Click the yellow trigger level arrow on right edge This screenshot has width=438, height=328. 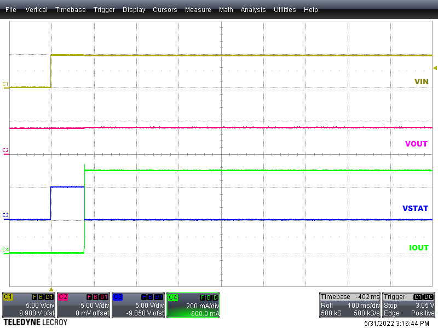coord(434,68)
